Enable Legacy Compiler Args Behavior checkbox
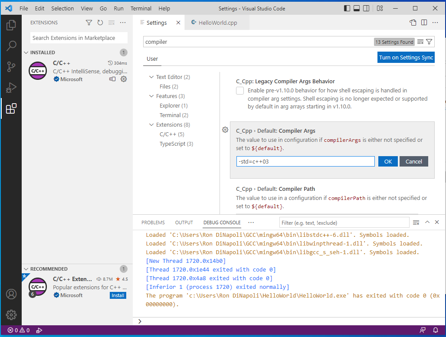The height and width of the screenshot is (337, 446). 240,91
